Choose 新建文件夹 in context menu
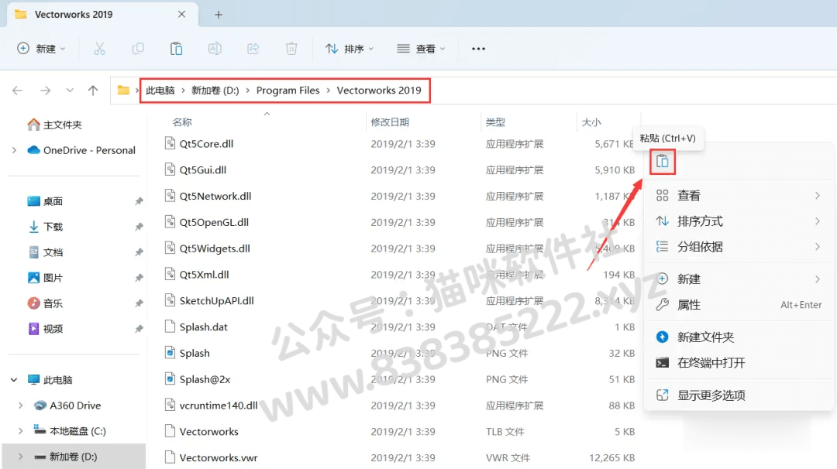 click(x=739, y=337)
